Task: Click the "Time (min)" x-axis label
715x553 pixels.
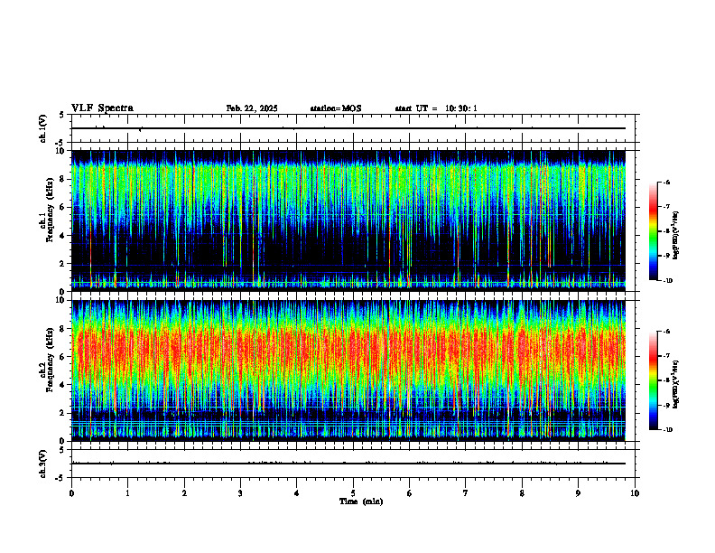Action: (361, 501)
